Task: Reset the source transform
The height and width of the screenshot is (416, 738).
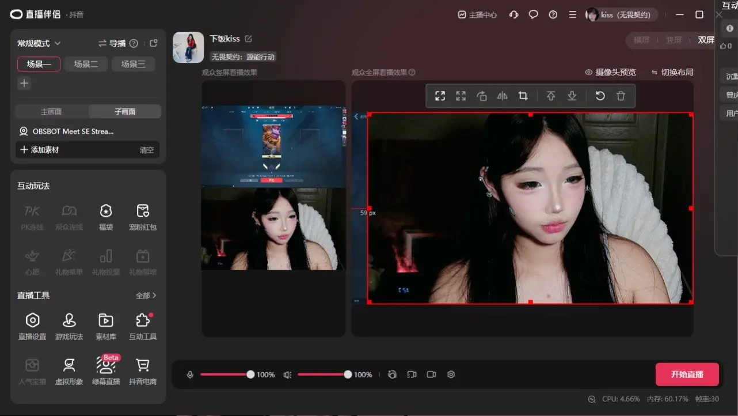Action: click(x=600, y=96)
